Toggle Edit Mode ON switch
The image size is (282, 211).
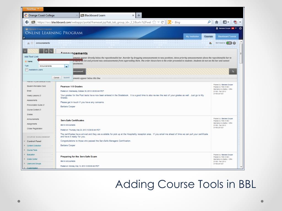[229, 43]
